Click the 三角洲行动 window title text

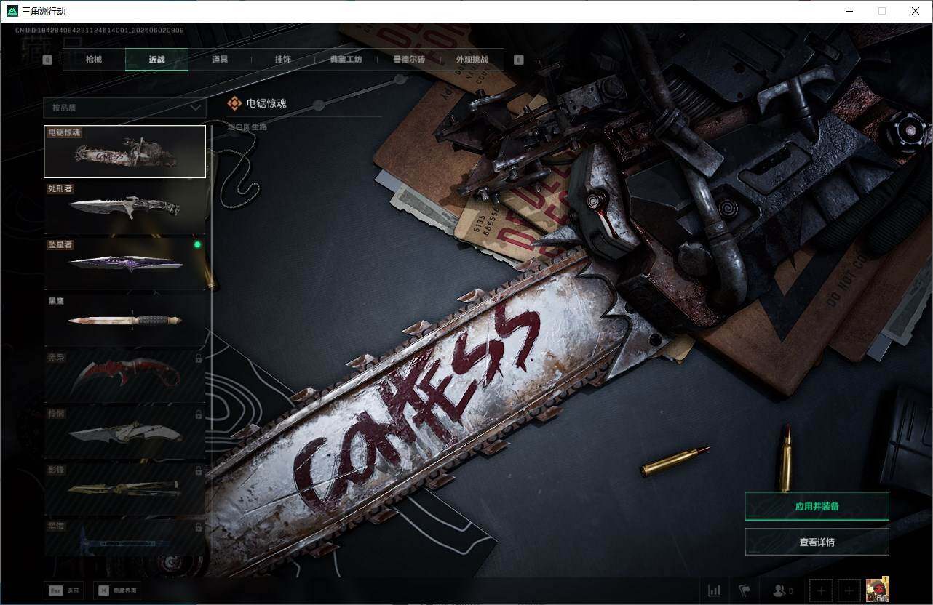pos(44,11)
